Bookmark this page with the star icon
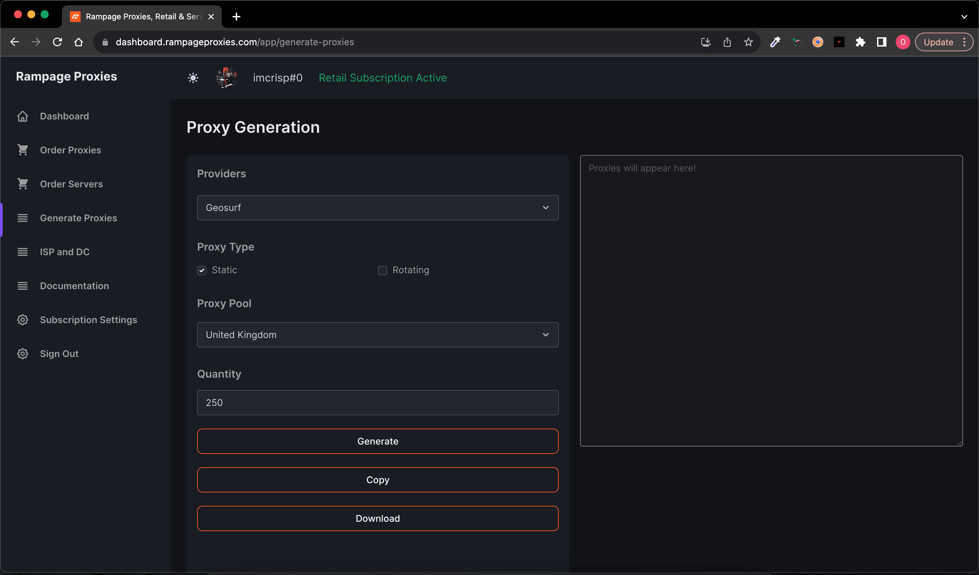 [749, 42]
